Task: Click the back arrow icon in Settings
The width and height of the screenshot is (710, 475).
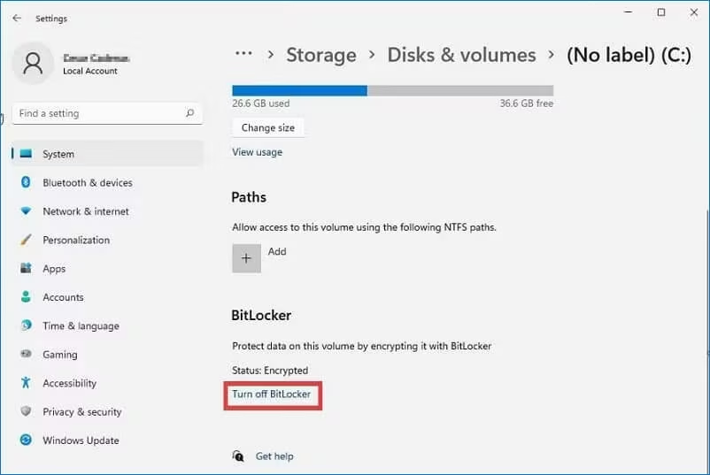Action: pos(17,18)
